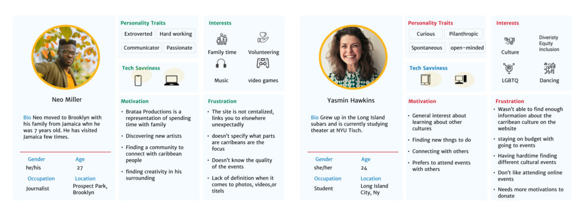Viewport: 587px width, 216px height.
Task: Click Neo's laptop tech savviness icon
Action: tap(171, 81)
